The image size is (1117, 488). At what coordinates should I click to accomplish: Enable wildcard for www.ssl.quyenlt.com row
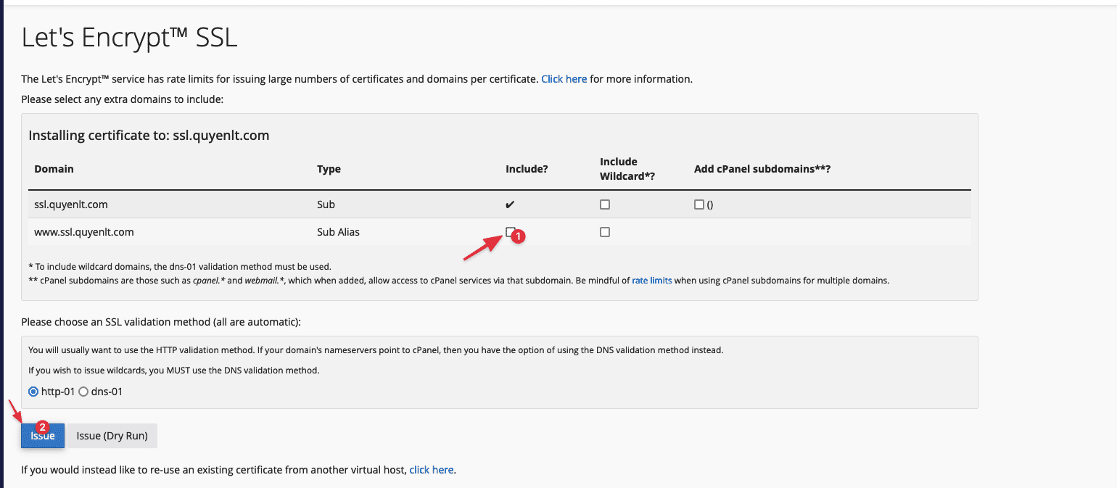(x=605, y=232)
